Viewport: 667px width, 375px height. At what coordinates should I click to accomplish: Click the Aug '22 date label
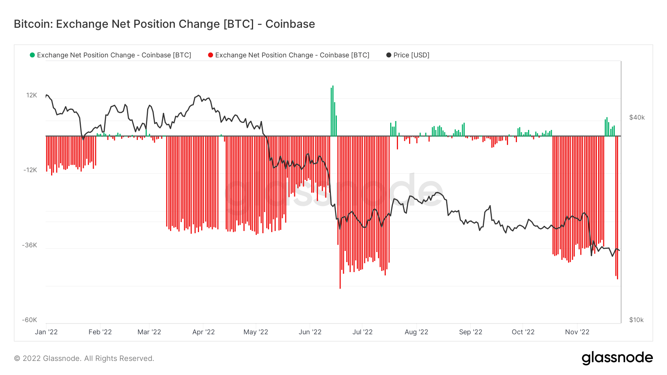click(417, 332)
